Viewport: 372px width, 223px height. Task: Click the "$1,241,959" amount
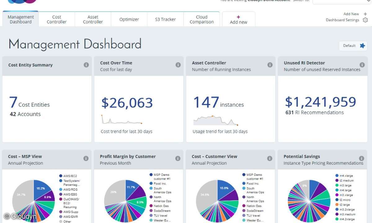(x=321, y=102)
